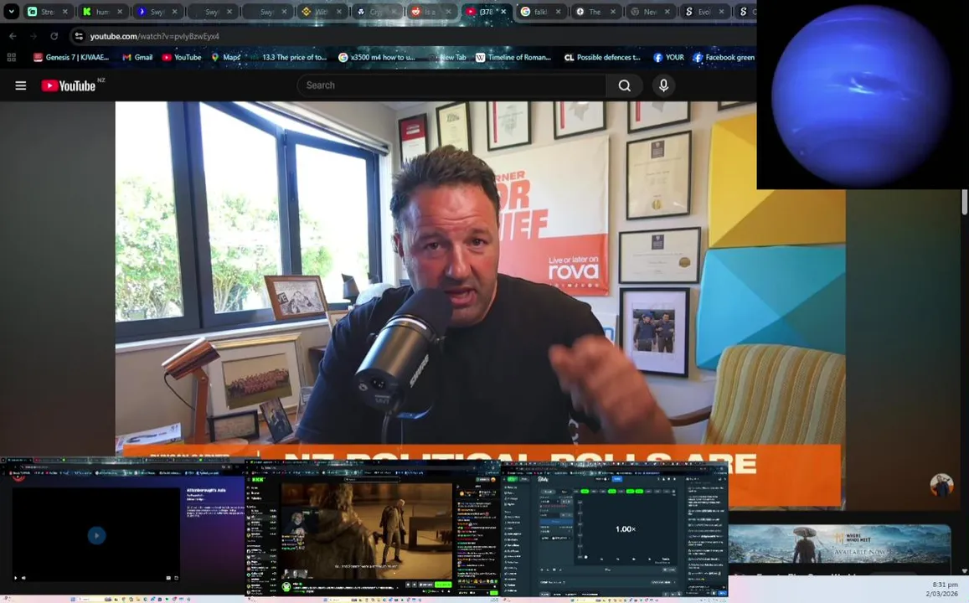This screenshot has width=969, height=603.
Task: Close the active YouTube '(378' tab
Action: coord(503,11)
